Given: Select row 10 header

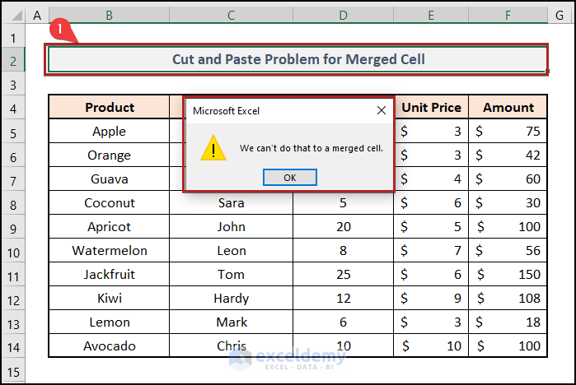Looking at the screenshot, I should [x=13, y=251].
